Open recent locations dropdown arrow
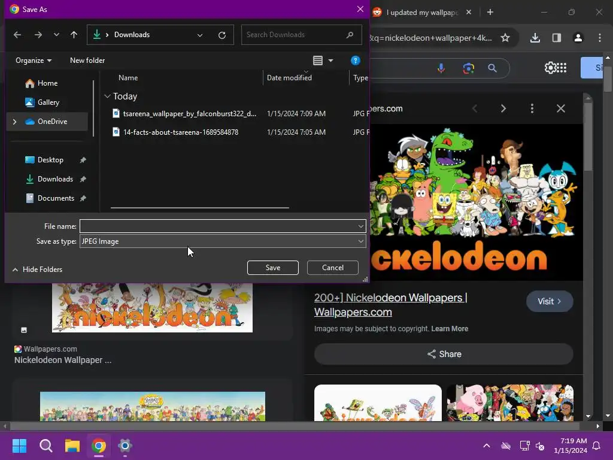613x460 pixels. tap(56, 35)
